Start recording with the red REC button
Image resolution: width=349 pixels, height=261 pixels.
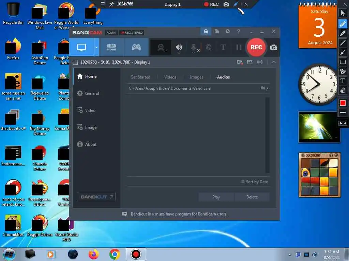[256, 47]
